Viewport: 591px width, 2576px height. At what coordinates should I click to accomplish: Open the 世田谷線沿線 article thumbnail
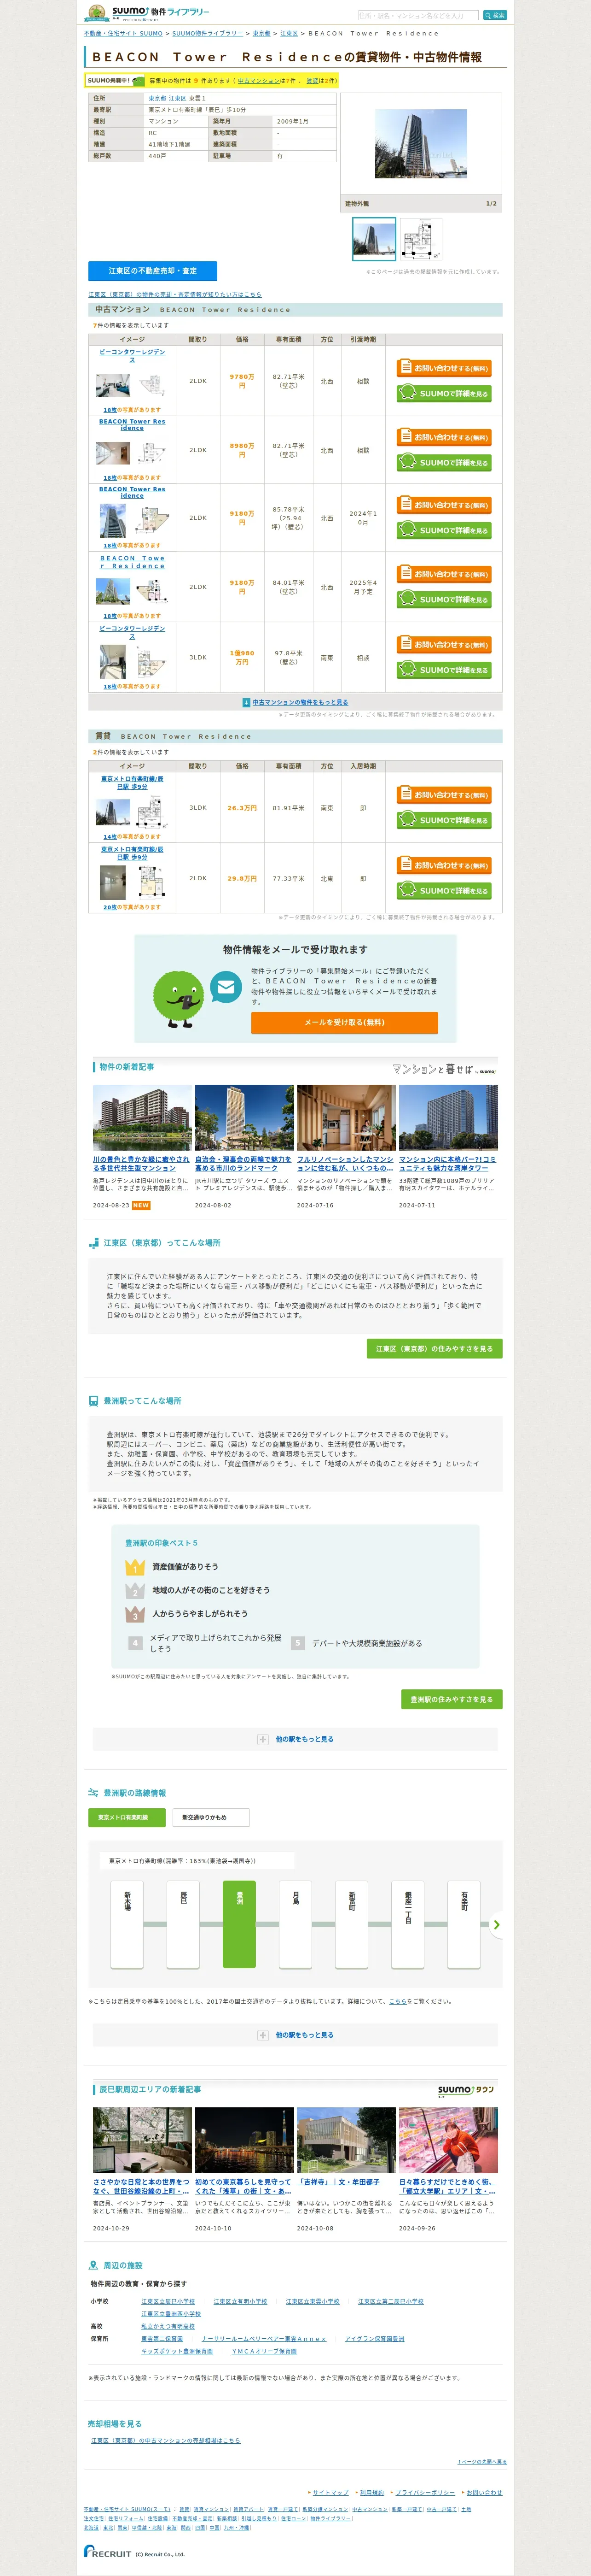[142, 2140]
